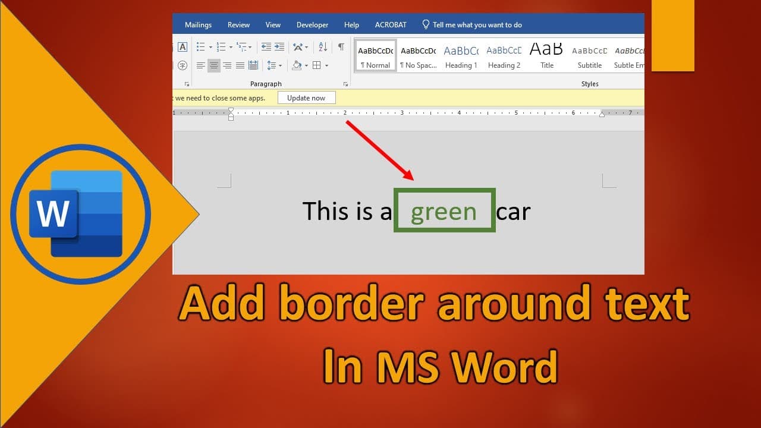Switch to the Review tab
Image resolution: width=761 pixels, height=428 pixels.
click(238, 25)
